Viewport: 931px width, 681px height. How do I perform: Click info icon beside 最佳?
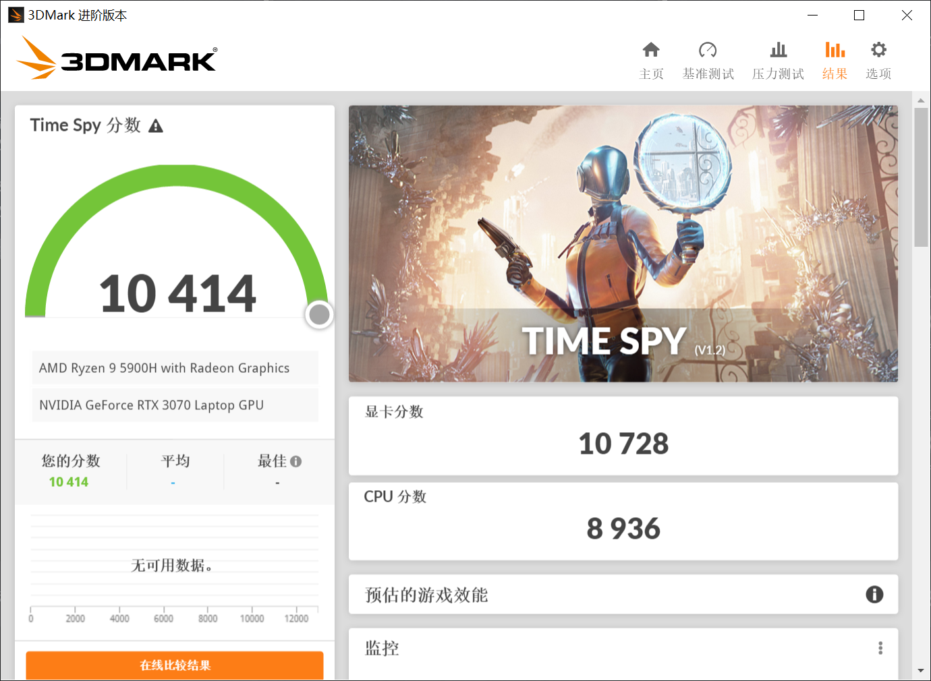coord(295,461)
